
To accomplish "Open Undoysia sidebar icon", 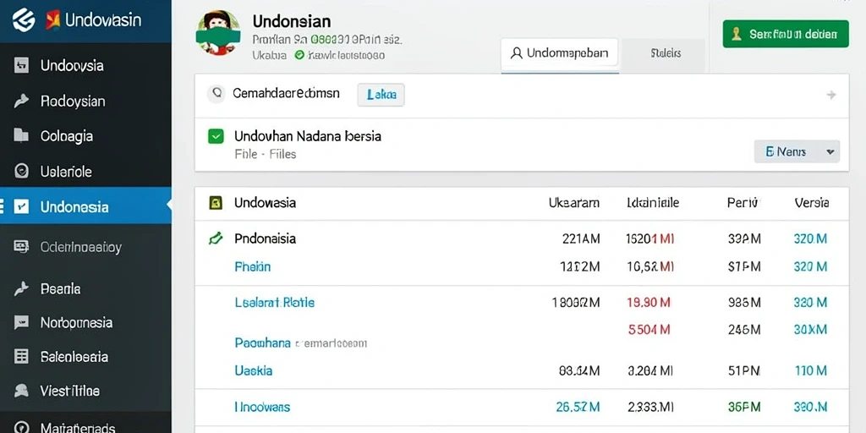I will pyautogui.click(x=21, y=66).
